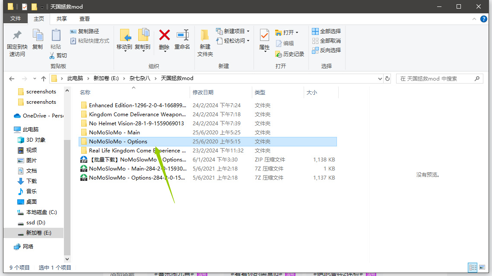Select 下载 in navigation pane
Image resolution: width=492 pixels, height=276 pixels.
point(27,181)
